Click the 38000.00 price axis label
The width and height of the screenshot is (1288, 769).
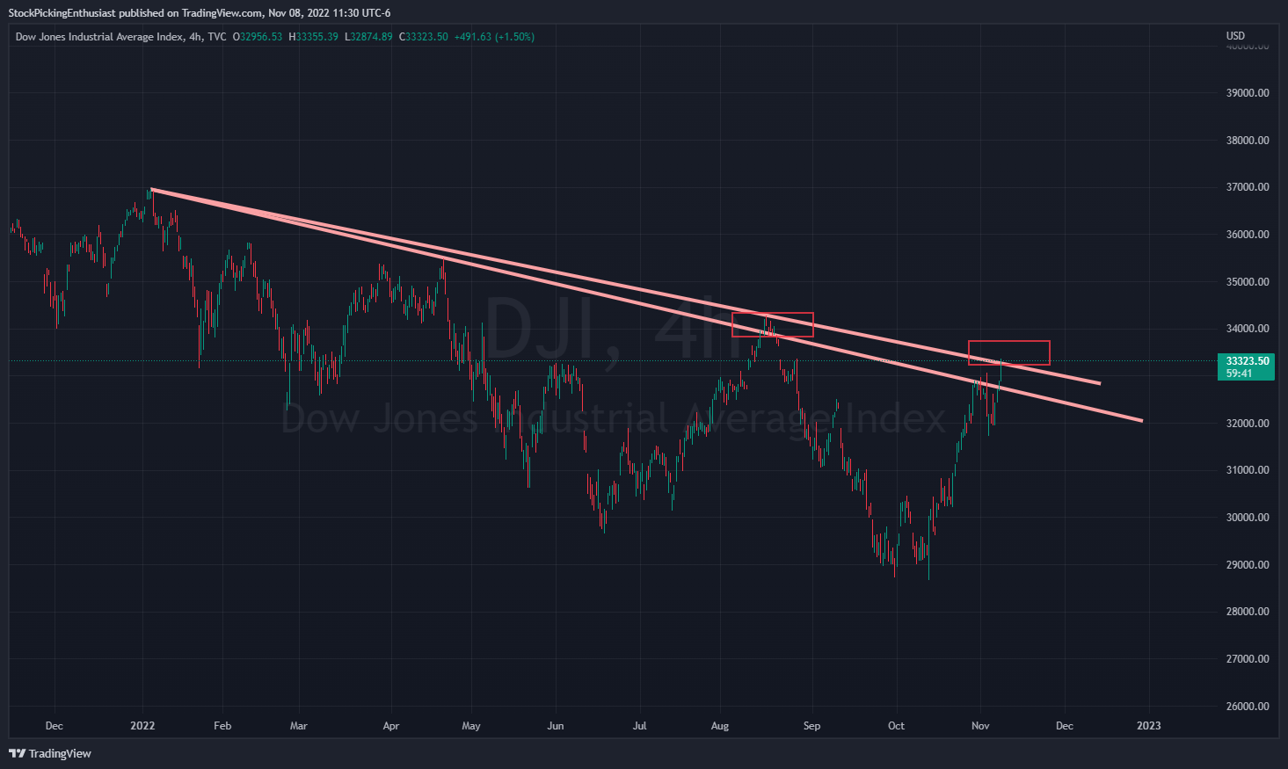pyautogui.click(x=1248, y=141)
